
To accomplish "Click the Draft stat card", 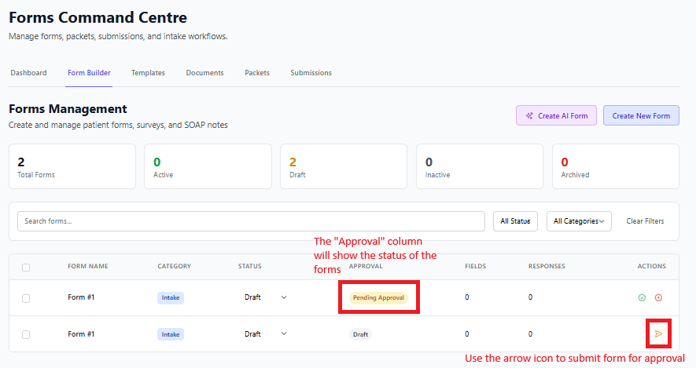I will click(344, 166).
